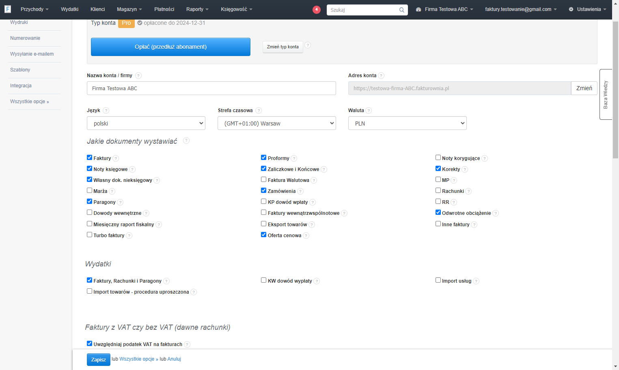Click the Zmień typ konta button
Image resolution: width=619 pixels, height=370 pixels.
(x=283, y=47)
